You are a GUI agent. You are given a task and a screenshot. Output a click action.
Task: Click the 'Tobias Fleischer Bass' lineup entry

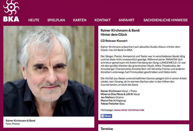click(113, 104)
